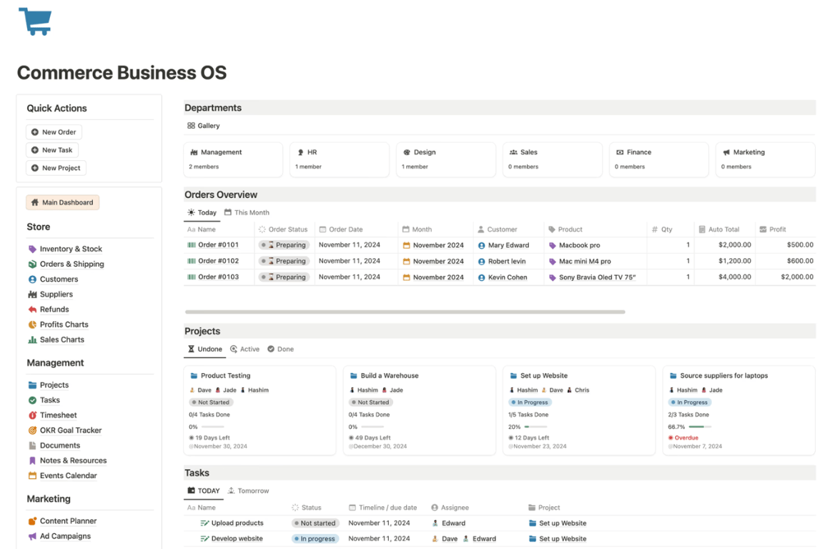Click the Robert levin customer cell
The width and height of the screenshot is (830, 549).
(x=509, y=261)
